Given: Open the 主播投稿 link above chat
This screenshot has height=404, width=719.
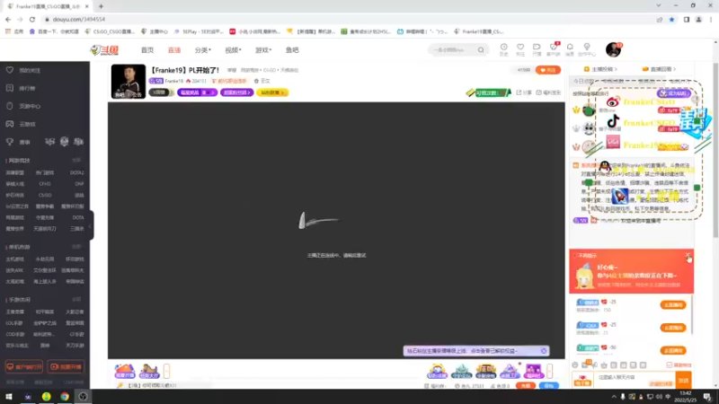Looking at the screenshot, I should (600, 69).
